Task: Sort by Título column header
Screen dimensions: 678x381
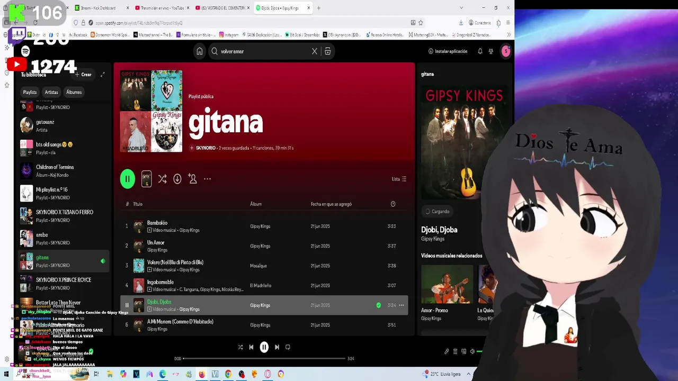Action: (138, 204)
